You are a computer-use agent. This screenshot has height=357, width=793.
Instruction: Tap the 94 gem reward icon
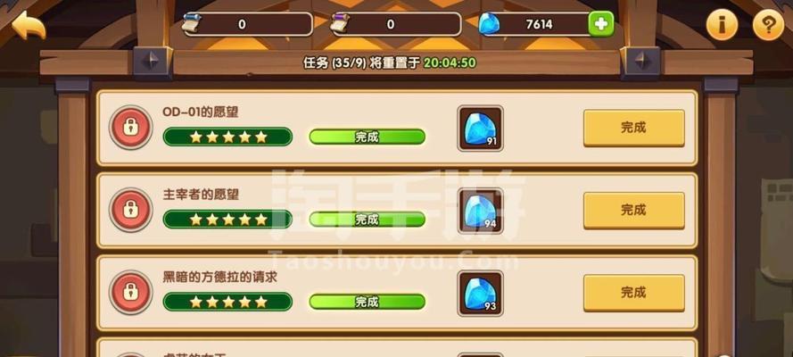coord(480,211)
